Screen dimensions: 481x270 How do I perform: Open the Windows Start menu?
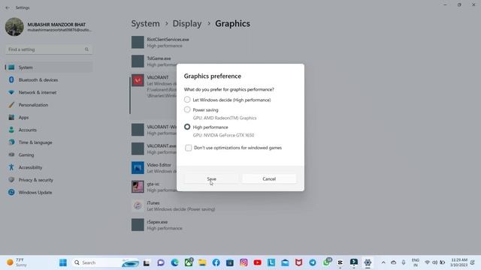[x=63, y=262]
